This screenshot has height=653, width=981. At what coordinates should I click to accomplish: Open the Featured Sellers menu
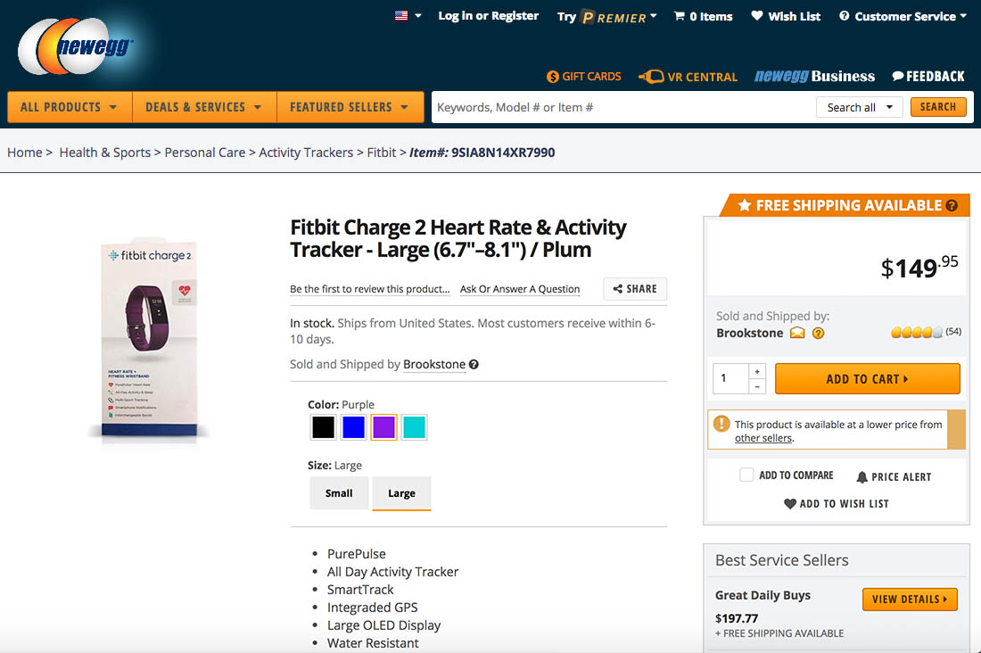[349, 107]
